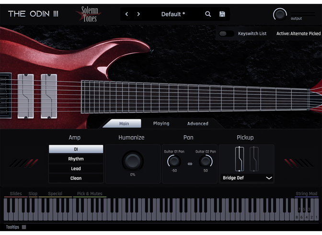The width and height of the screenshot is (322, 235).
Task: Click the Special keyswitch label
Action: (55, 193)
